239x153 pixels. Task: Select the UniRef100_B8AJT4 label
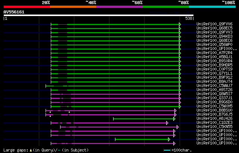coord(214,82)
